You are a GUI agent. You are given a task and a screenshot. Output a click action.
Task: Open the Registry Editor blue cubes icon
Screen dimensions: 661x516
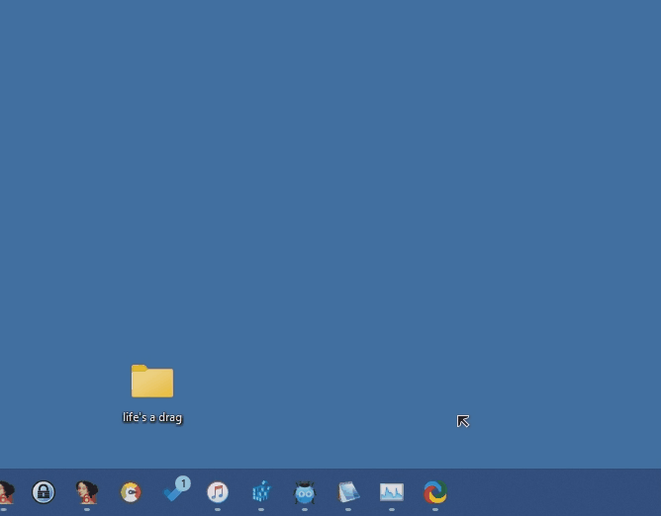261,491
